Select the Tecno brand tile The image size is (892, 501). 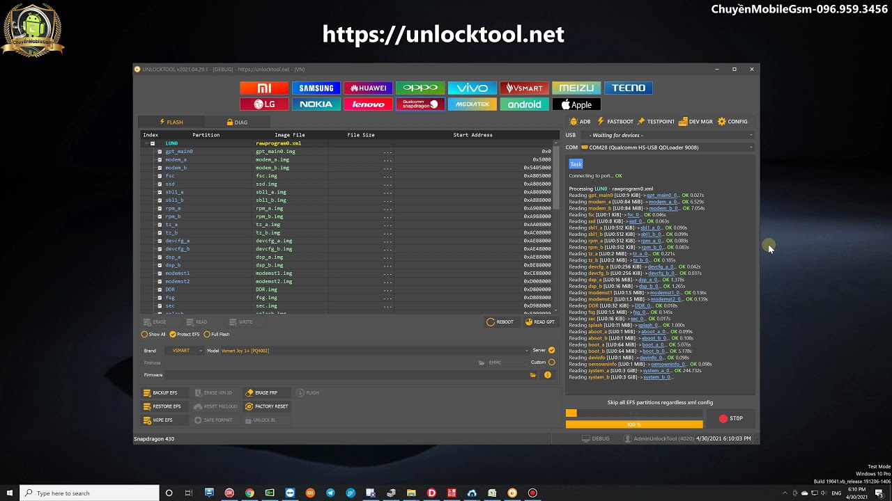tap(629, 88)
